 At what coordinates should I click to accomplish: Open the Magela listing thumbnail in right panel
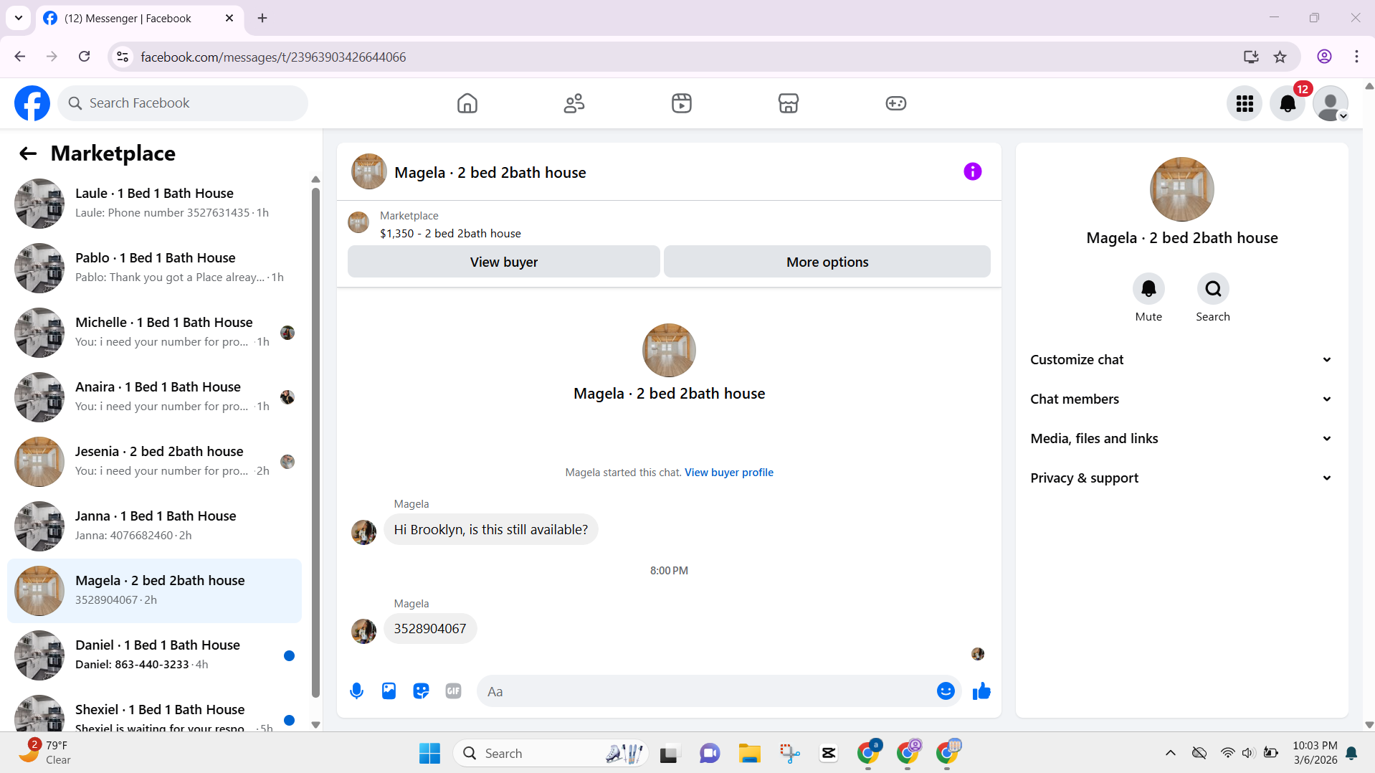pos(1181,189)
